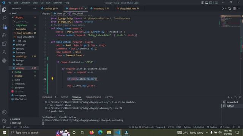Open urls.py in explorer
Screen dimensions: 243x136
click(19, 64)
